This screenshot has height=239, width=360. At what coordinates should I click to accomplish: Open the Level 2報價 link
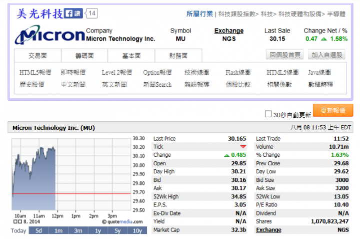click(x=117, y=73)
